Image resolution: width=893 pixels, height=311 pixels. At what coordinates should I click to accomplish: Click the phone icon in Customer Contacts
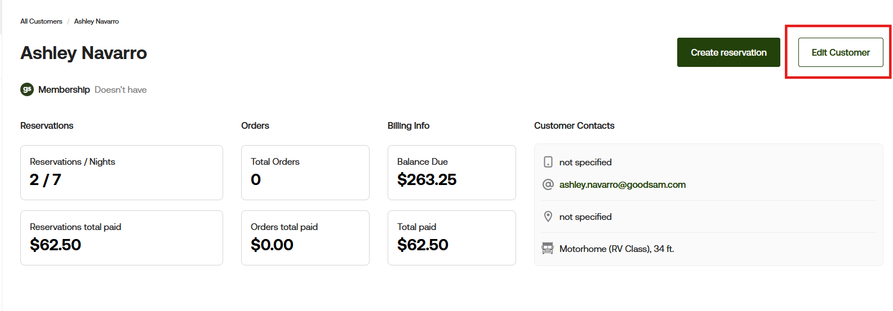point(548,162)
